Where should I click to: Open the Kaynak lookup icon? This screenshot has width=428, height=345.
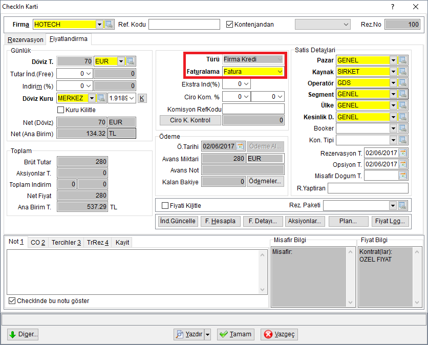point(403,72)
